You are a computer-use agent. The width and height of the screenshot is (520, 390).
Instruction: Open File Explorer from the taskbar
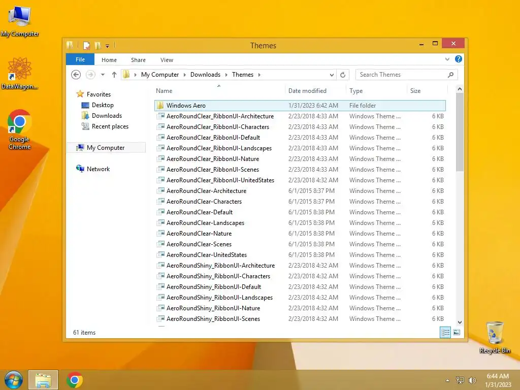(43, 380)
